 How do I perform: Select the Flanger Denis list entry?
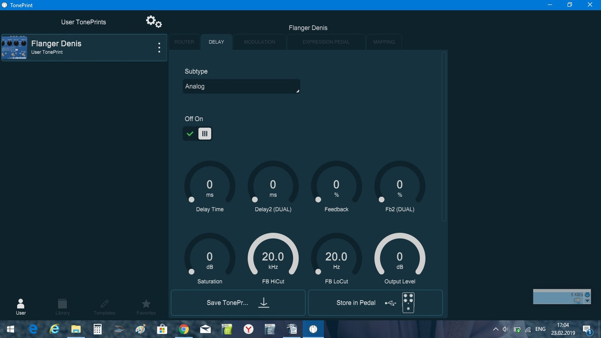click(x=84, y=47)
